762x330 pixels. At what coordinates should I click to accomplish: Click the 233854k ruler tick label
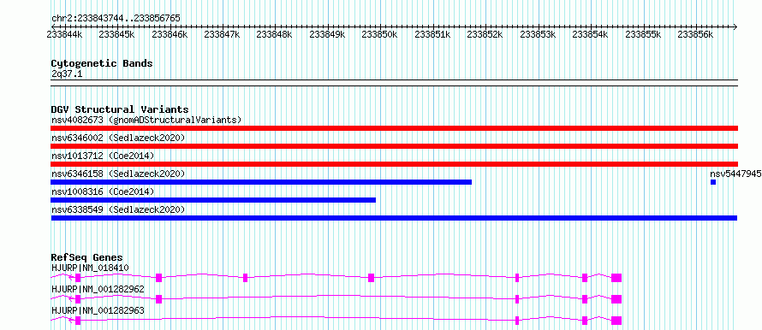591,34
